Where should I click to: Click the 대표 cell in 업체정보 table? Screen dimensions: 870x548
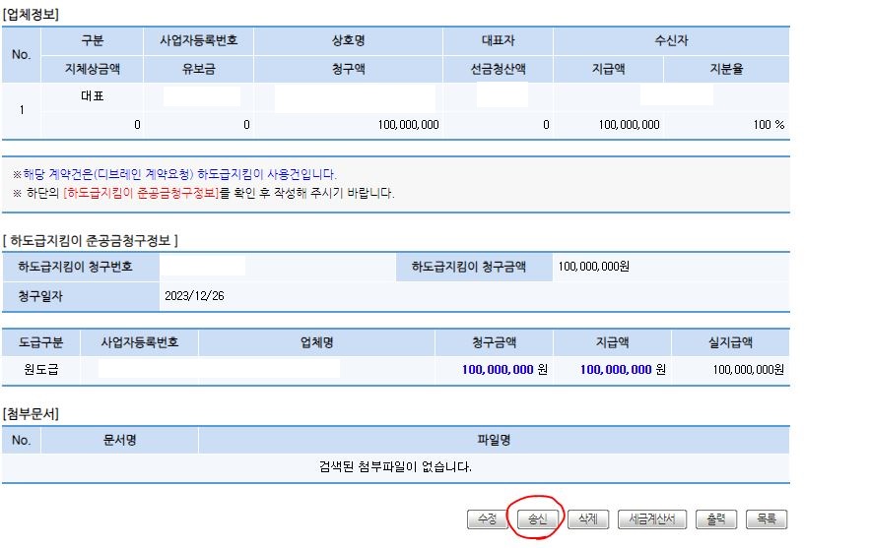point(92,96)
